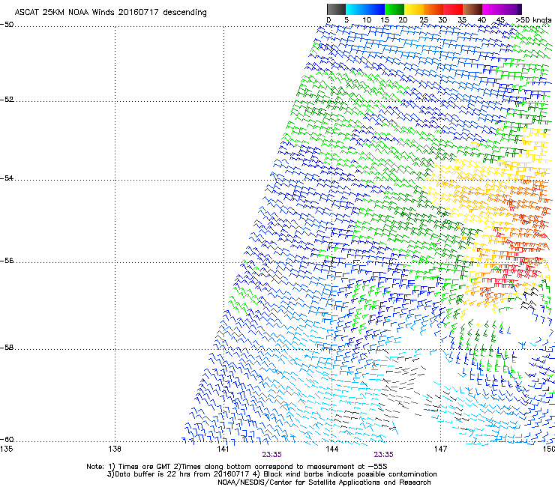The image size is (555, 487).
Task: Click the purple '23:35' time label near 141
Action: tap(271, 455)
